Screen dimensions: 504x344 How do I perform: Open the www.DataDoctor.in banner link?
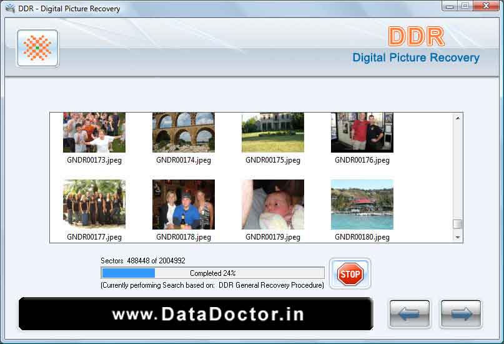coord(195,314)
